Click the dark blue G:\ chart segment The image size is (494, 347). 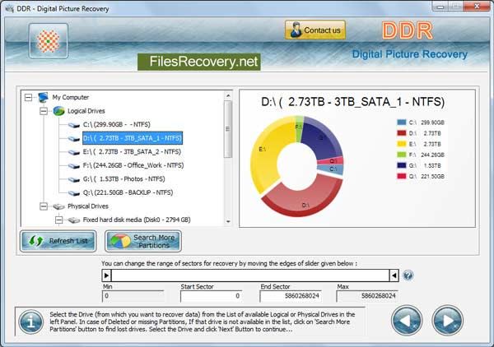pos(321,138)
